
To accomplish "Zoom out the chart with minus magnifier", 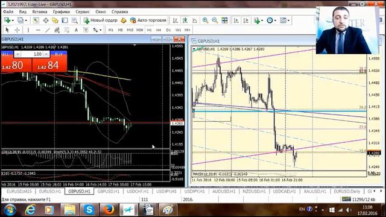I will 215,20.
